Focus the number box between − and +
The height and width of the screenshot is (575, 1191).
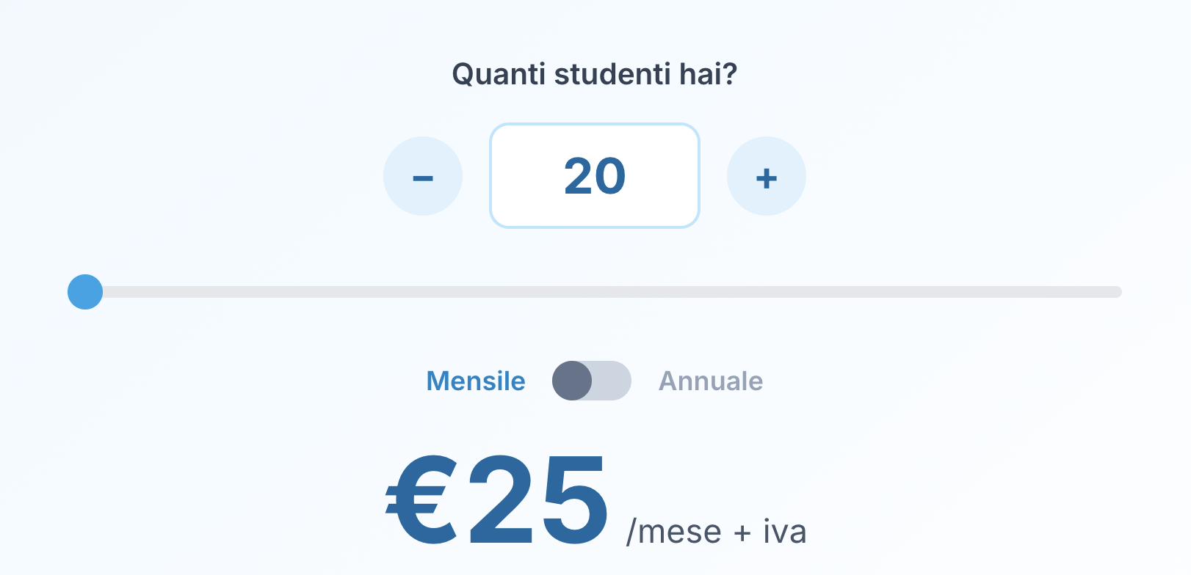tap(595, 176)
